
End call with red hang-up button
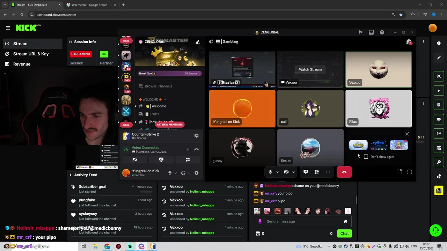click(344, 172)
